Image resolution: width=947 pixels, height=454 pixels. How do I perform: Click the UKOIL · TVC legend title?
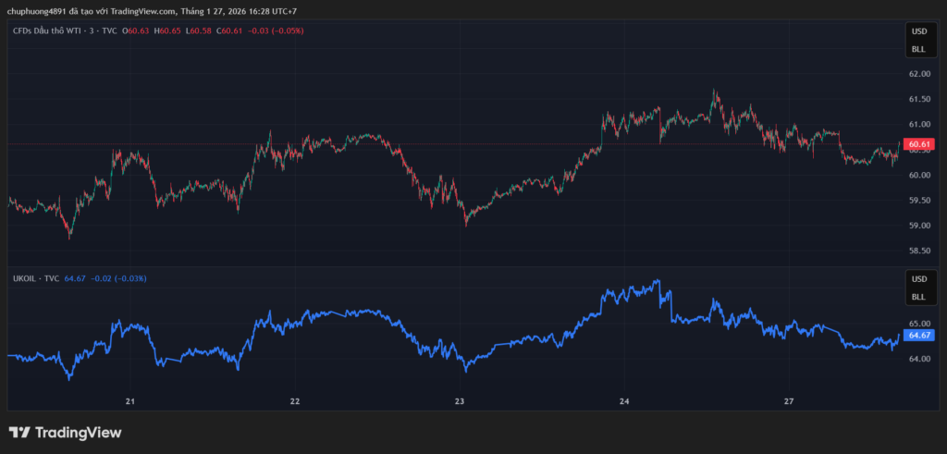click(36, 278)
